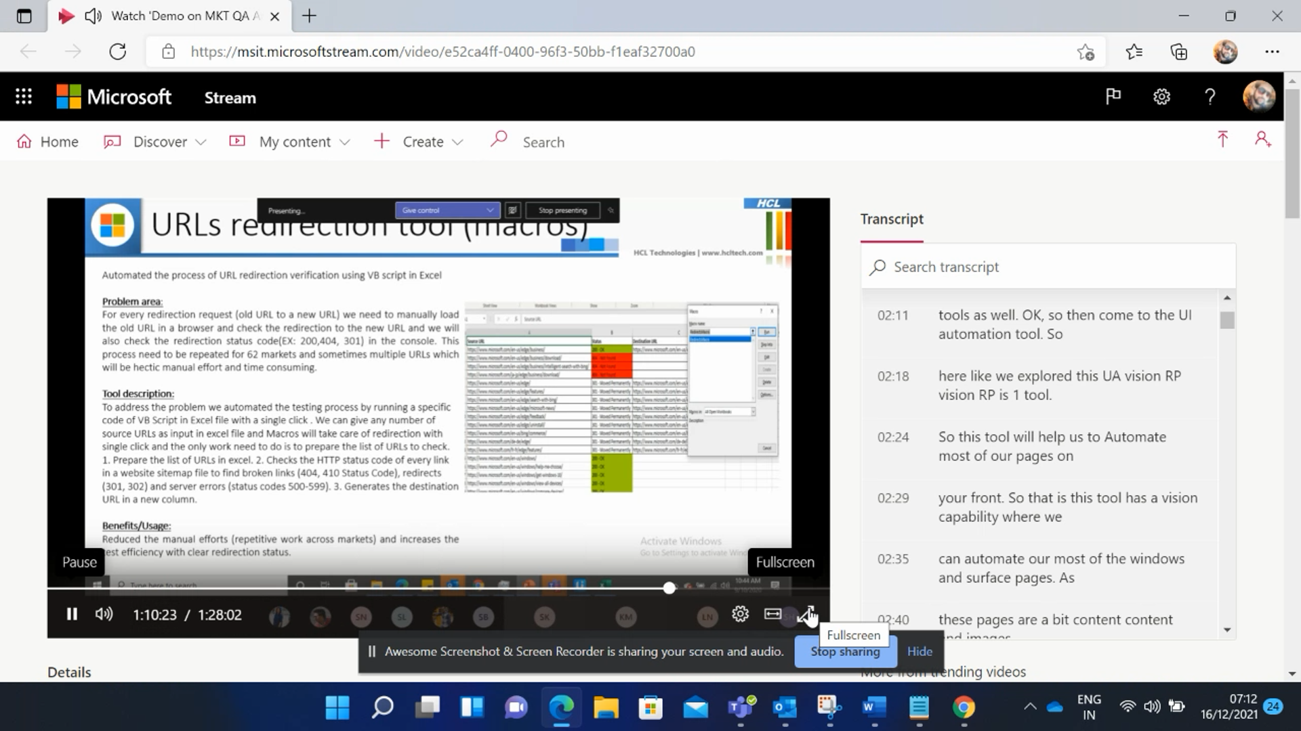Expand the Discover menu
This screenshot has width=1301, height=731.
click(154, 141)
